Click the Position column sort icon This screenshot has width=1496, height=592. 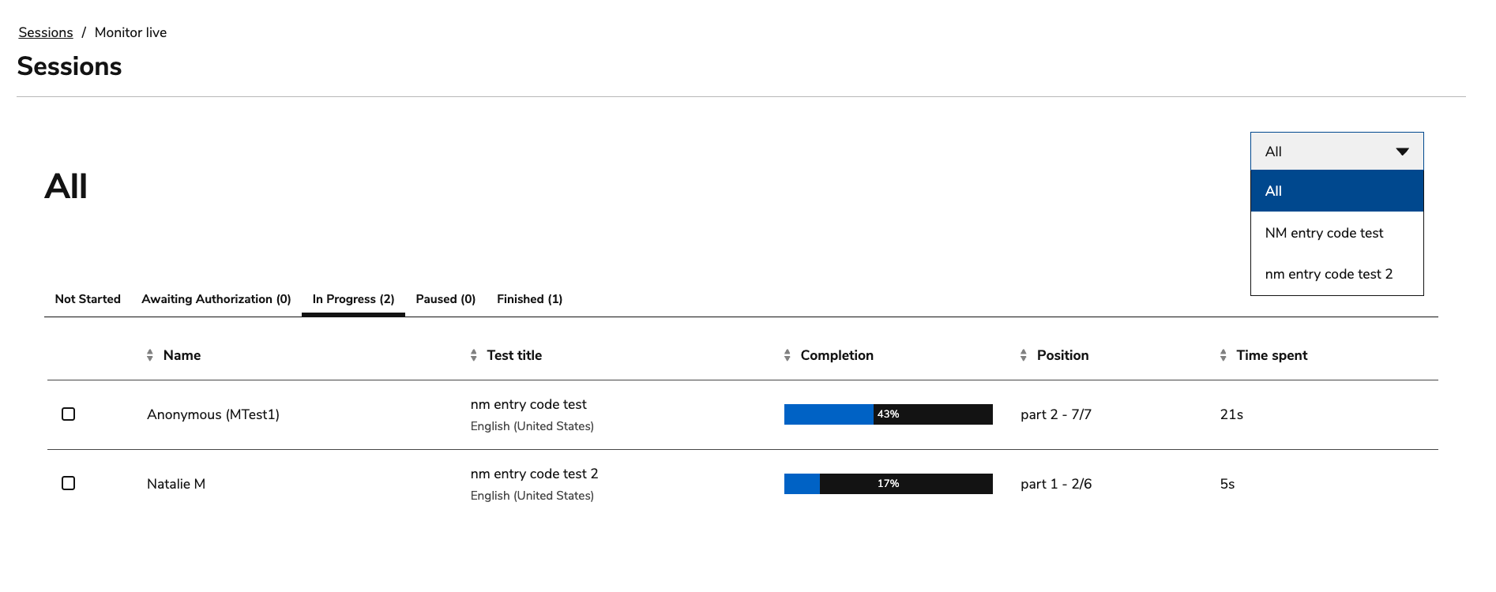pos(1024,355)
